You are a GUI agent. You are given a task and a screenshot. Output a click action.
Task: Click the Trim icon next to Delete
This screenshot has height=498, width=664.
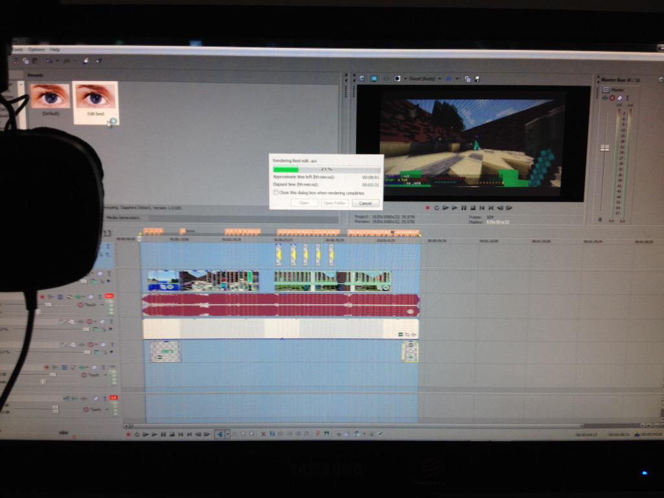coord(272,434)
